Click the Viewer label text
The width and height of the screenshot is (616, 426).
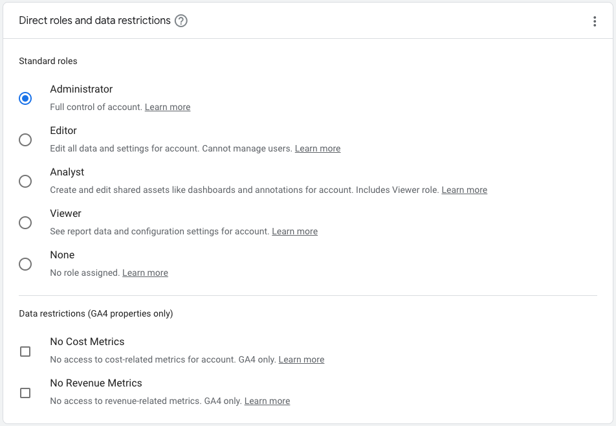coord(65,214)
